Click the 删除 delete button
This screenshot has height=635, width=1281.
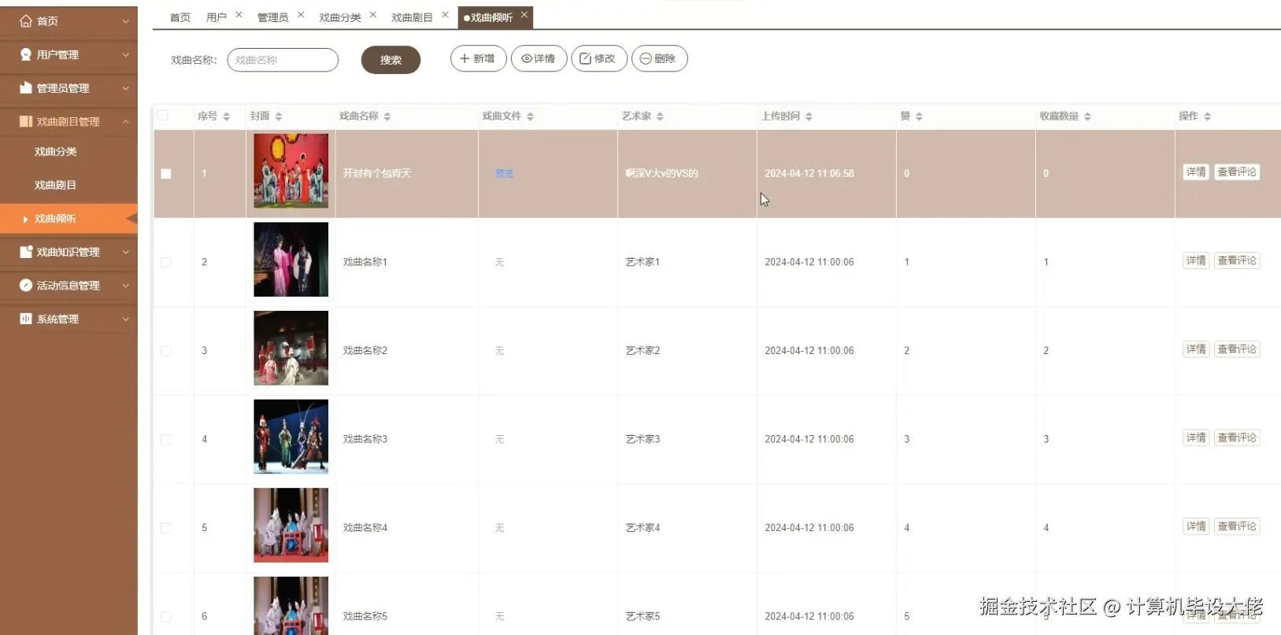pyautogui.click(x=660, y=58)
